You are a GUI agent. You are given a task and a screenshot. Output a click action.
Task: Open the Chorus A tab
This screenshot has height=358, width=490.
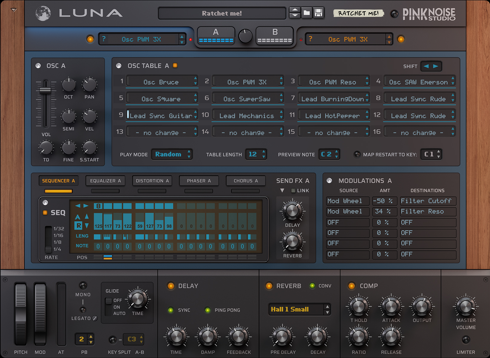click(x=245, y=181)
